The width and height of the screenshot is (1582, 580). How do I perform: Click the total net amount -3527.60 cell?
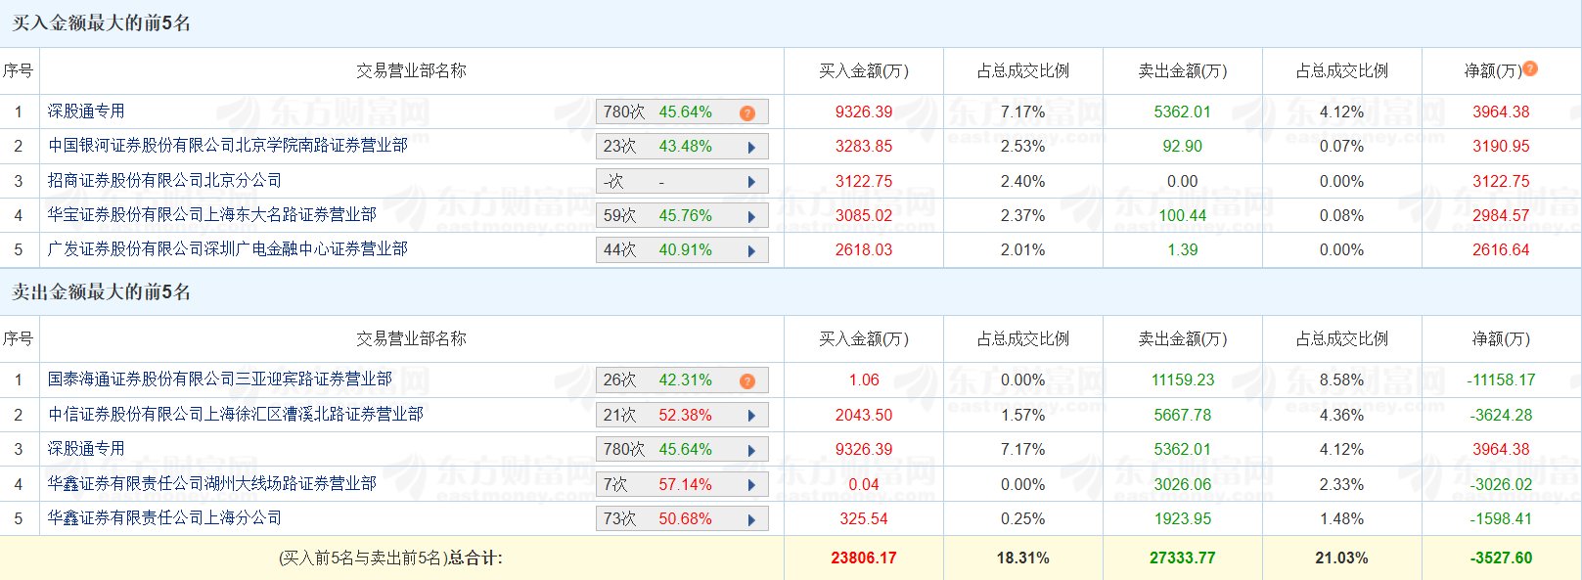(1501, 558)
